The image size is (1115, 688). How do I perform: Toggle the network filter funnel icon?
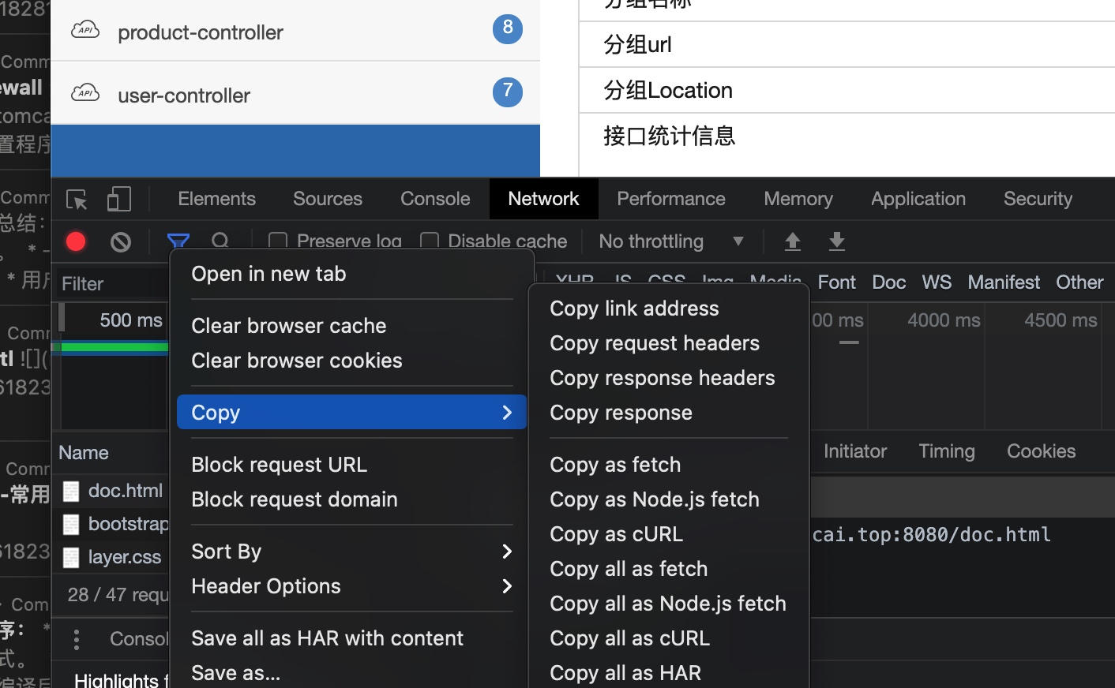tap(178, 240)
